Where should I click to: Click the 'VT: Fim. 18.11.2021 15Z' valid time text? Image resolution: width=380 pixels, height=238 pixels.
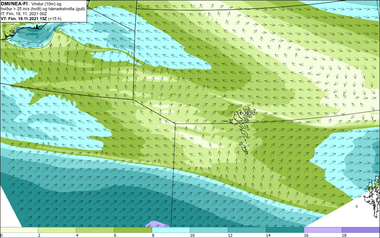tap(24, 19)
